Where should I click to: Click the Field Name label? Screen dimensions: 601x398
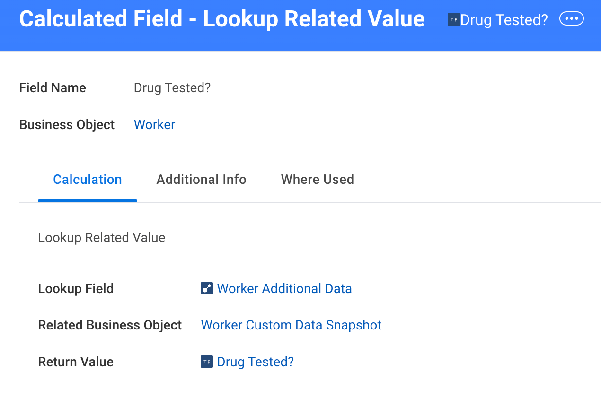[53, 88]
